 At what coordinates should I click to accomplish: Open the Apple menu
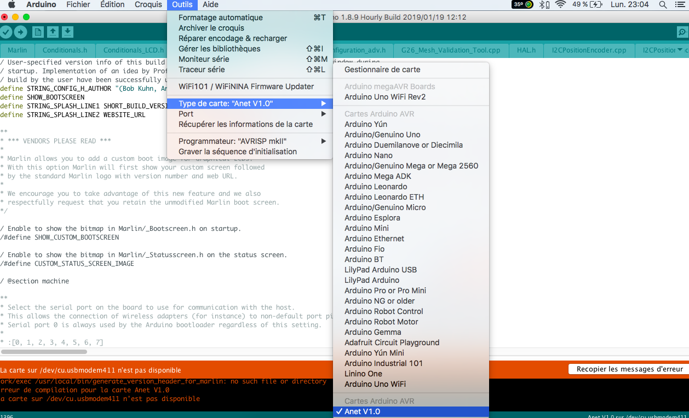coord(12,4)
